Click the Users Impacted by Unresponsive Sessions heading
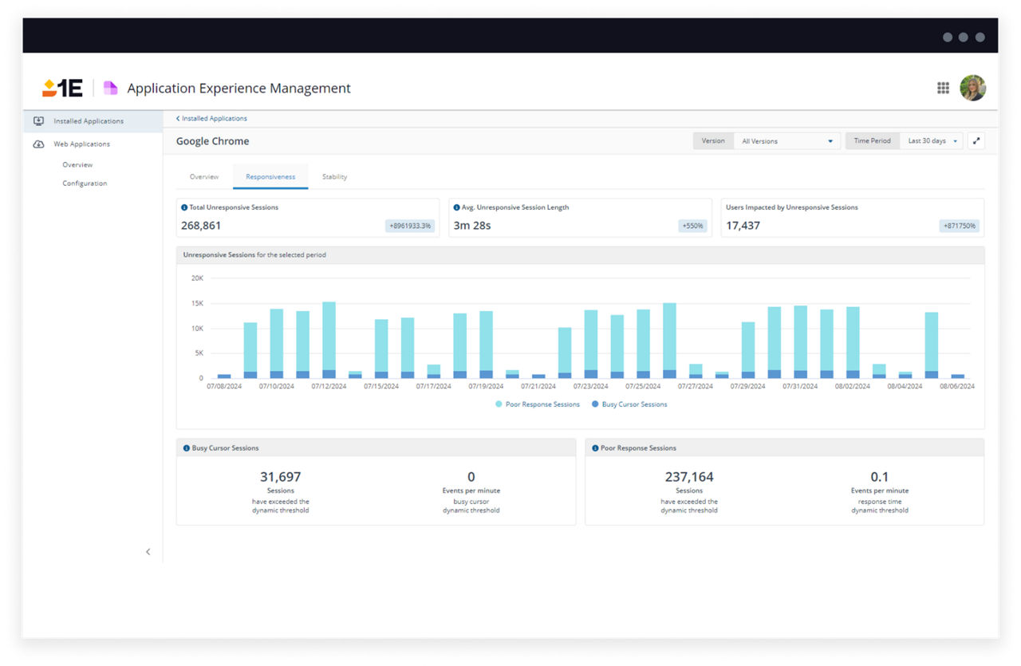This screenshot has width=1021, height=666. [x=792, y=207]
